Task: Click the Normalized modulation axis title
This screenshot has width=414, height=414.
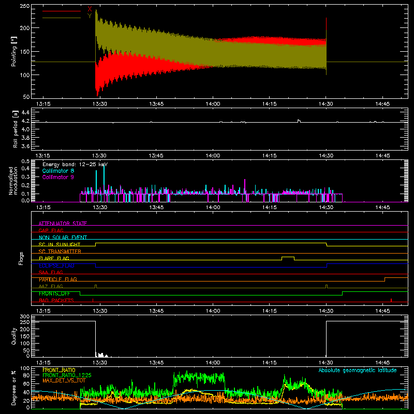Action: click(13, 181)
